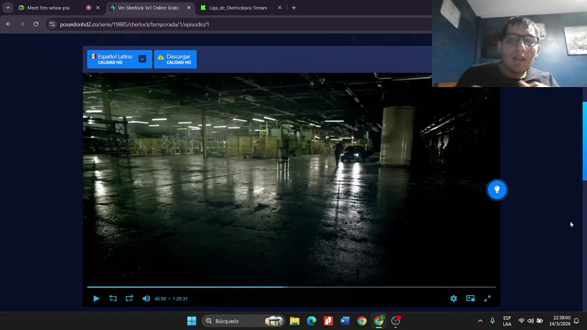
Task: Open the red PDF app in taskbar
Action: pyautogui.click(x=328, y=321)
